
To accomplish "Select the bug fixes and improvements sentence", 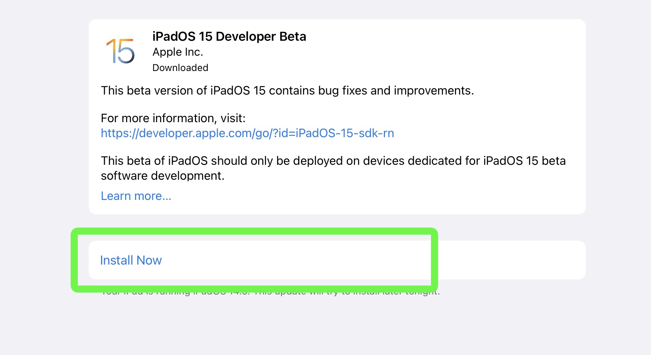I will click(x=287, y=91).
